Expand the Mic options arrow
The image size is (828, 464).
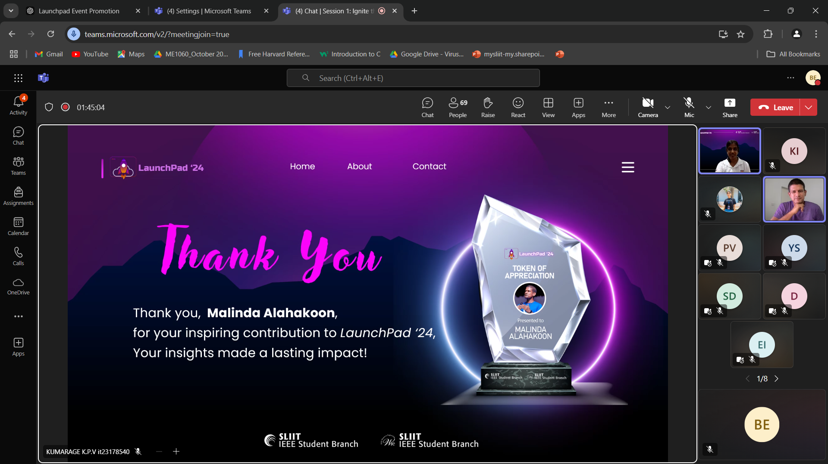point(708,108)
